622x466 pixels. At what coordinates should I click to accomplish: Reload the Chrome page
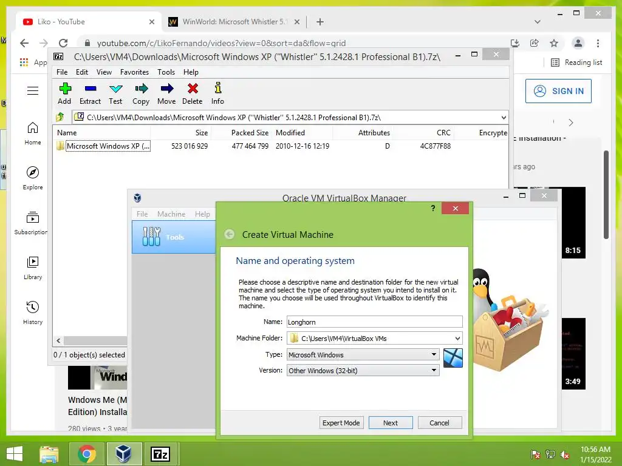pyautogui.click(x=63, y=43)
